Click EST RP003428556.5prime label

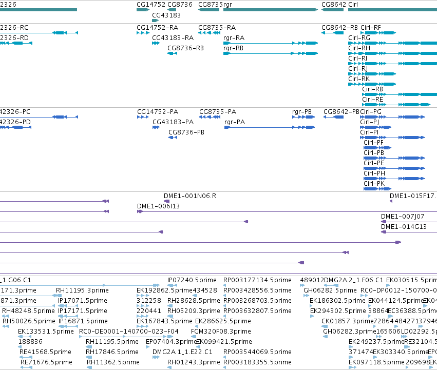click(x=257, y=290)
